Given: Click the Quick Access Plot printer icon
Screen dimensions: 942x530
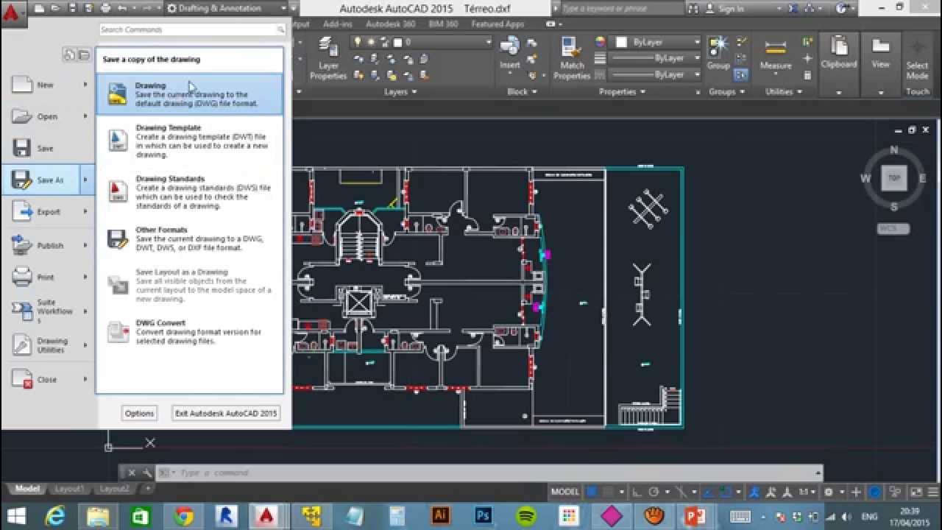Looking at the screenshot, I should (x=105, y=8).
